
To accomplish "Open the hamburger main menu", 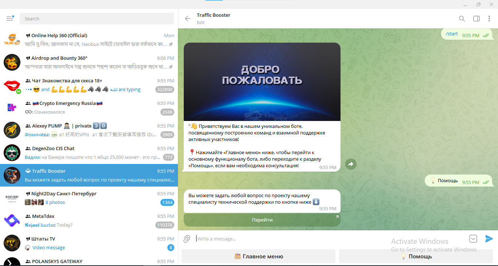I will (x=10, y=19).
